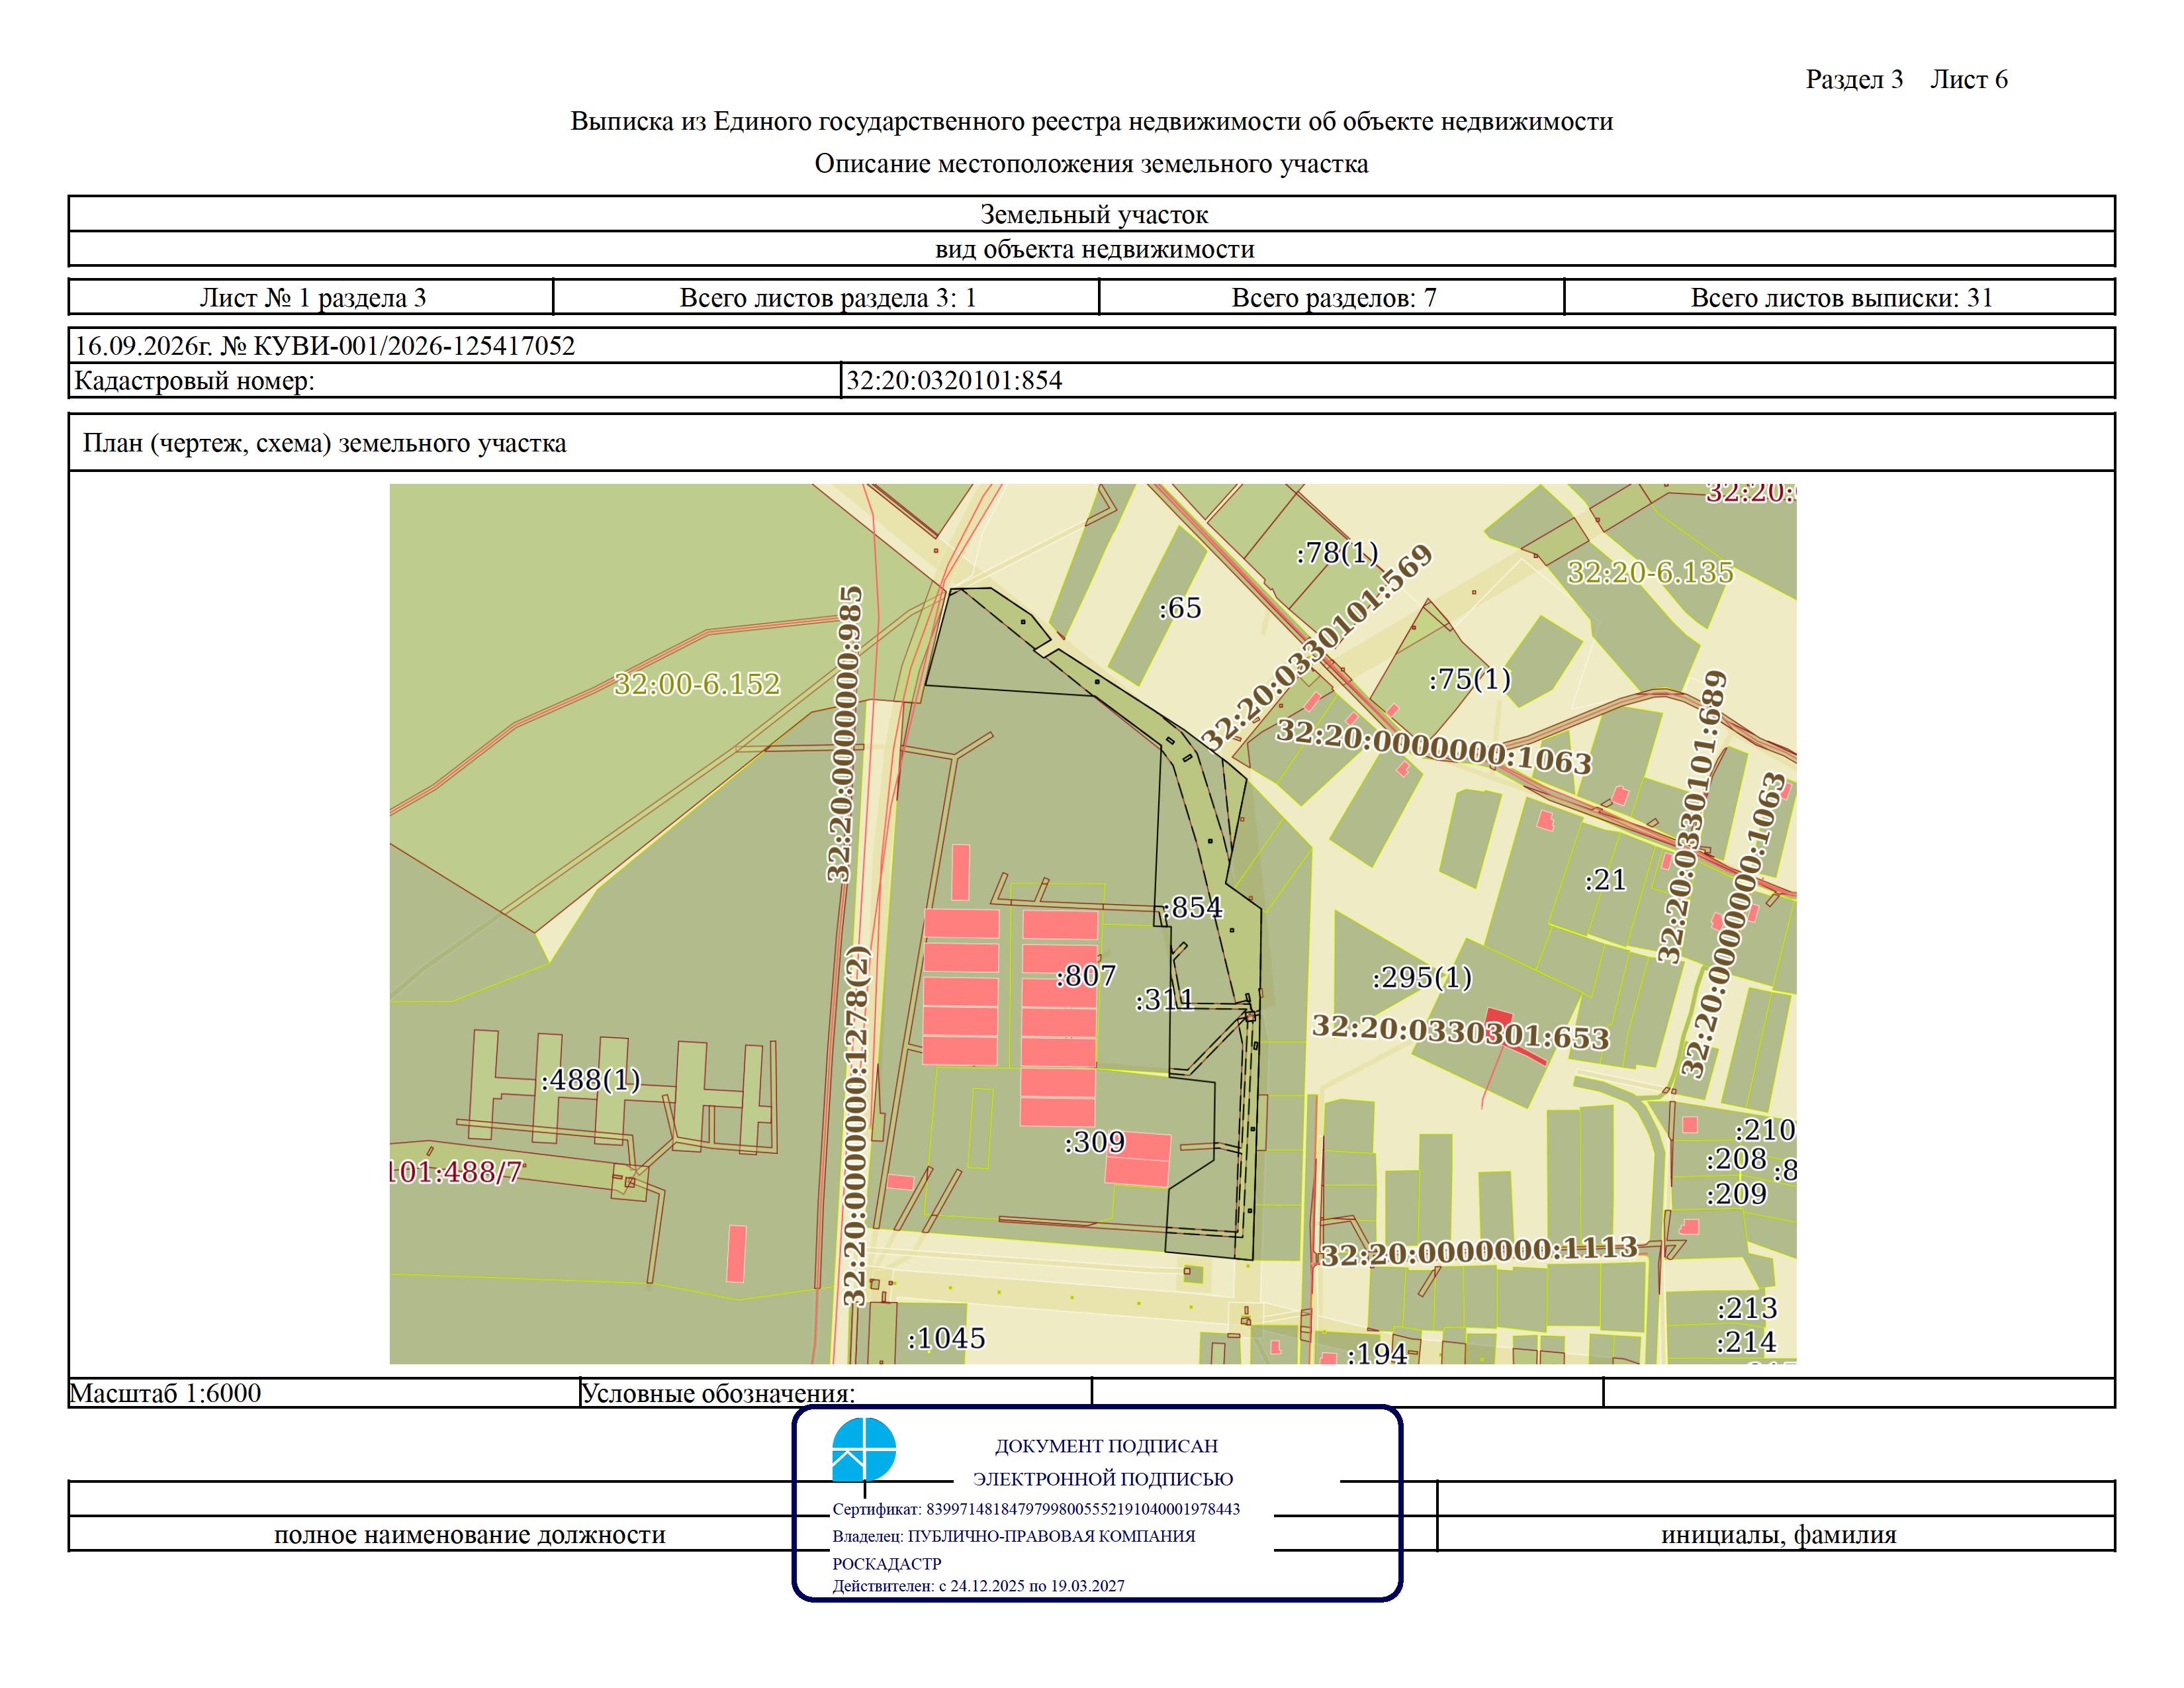Click parcel label :21 on the map
The image size is (2184, 1688).
[1606, 880]
